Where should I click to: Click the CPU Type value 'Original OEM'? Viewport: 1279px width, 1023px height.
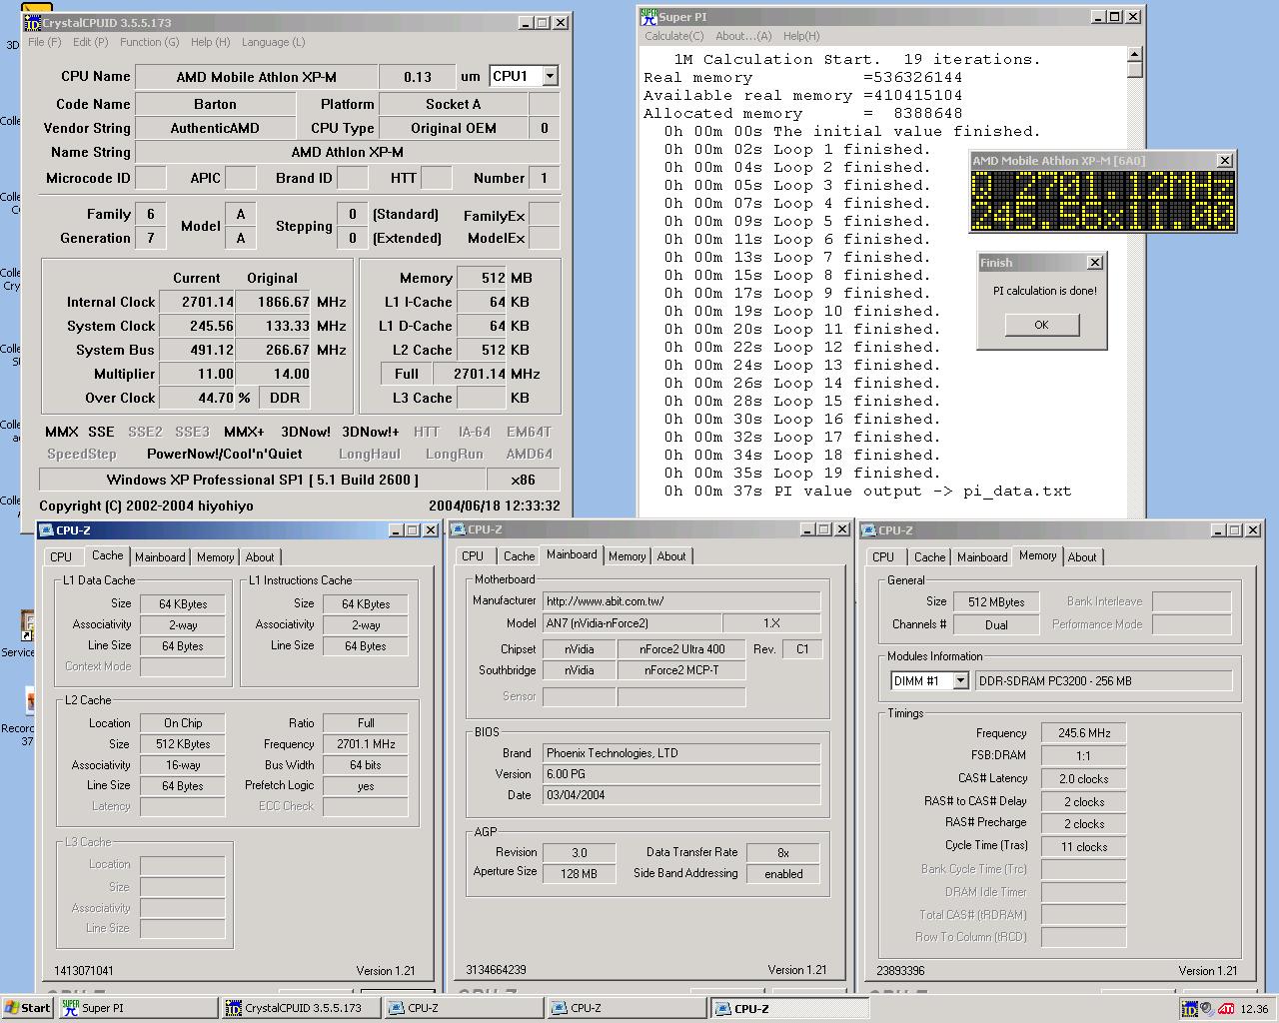point(453,128)
